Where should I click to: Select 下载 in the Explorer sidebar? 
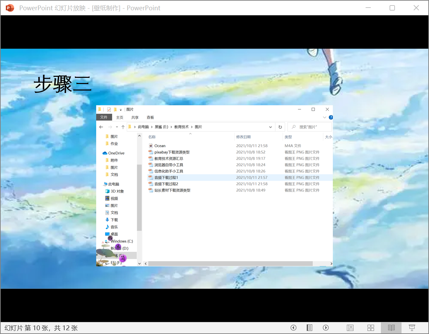(112, 220)
